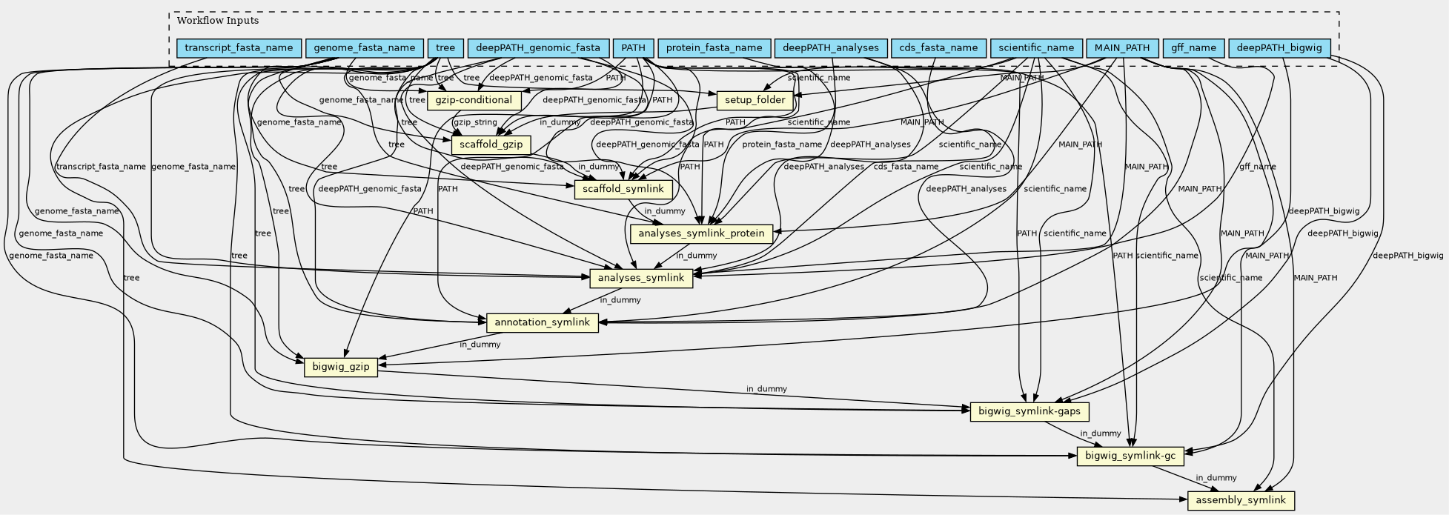Select the tree input node
The height and width of the screenshot is (515, 1449).
pyautogui.click(x=445, y=48)
